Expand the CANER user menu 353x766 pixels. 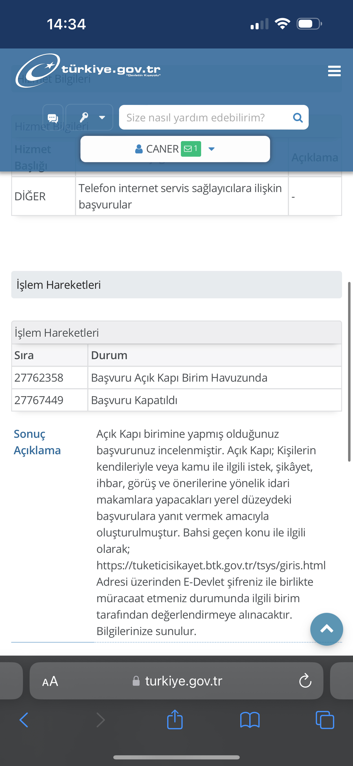pos(175,149)
